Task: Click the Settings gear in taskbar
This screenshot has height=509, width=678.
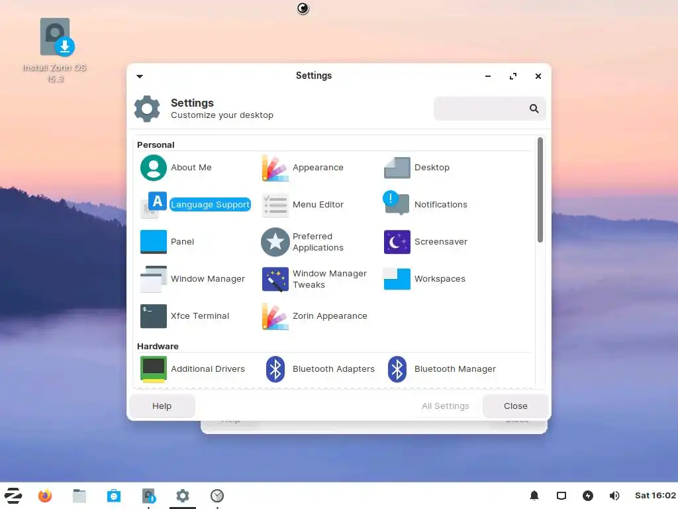Action: 183,496
